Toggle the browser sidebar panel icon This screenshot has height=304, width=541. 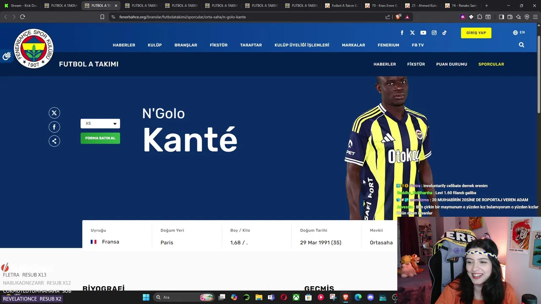(x=501, y=17)
